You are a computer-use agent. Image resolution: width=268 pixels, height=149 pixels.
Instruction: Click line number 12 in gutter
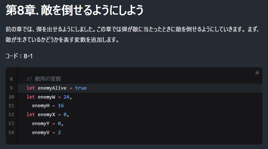11,114
